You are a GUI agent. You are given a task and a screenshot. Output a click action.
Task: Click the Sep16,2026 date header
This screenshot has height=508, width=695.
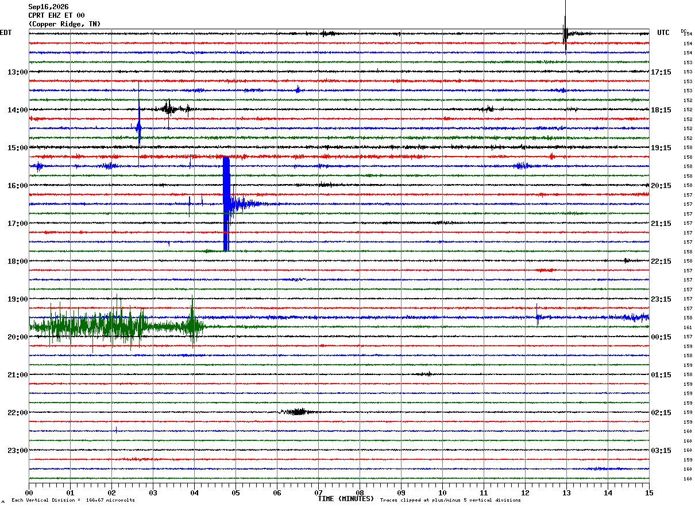[48, 7]
